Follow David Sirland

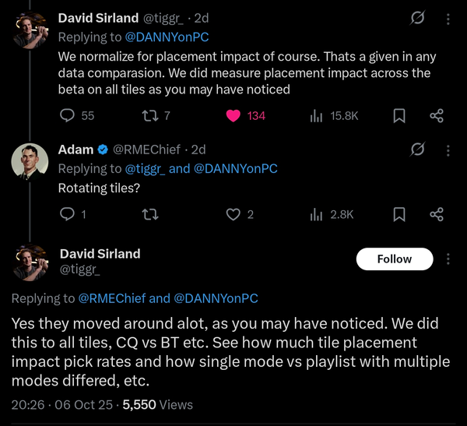pyautogui.click(x=394, y=259)
